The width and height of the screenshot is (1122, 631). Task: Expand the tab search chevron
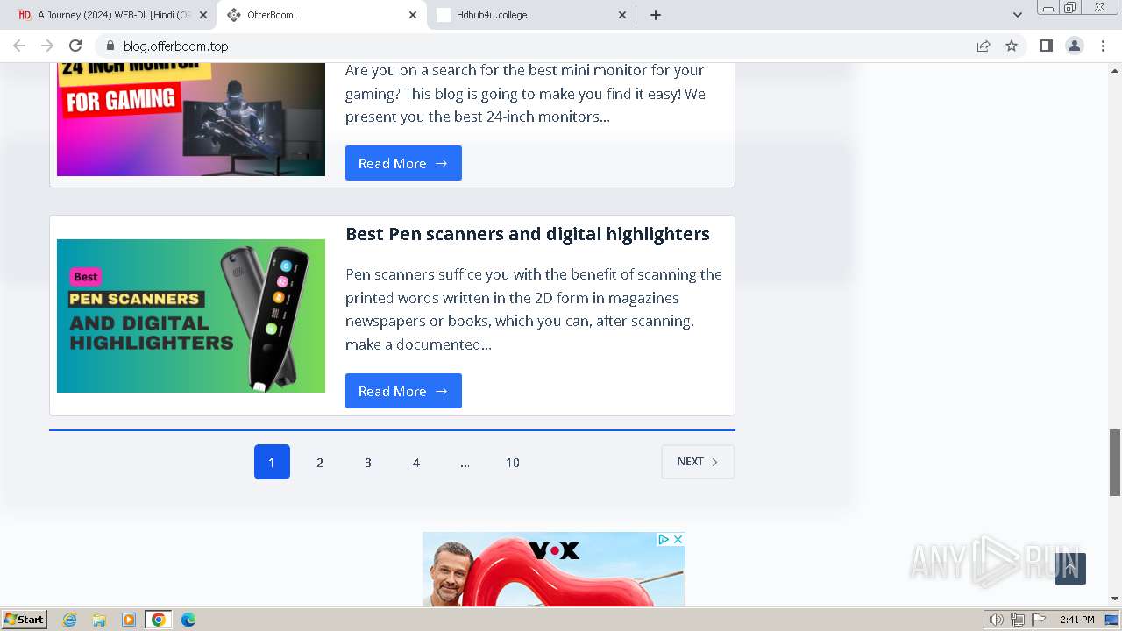coord(1017,15)
